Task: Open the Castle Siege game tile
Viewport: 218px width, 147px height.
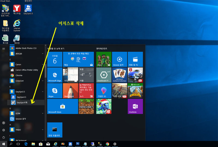Action: 135,91
